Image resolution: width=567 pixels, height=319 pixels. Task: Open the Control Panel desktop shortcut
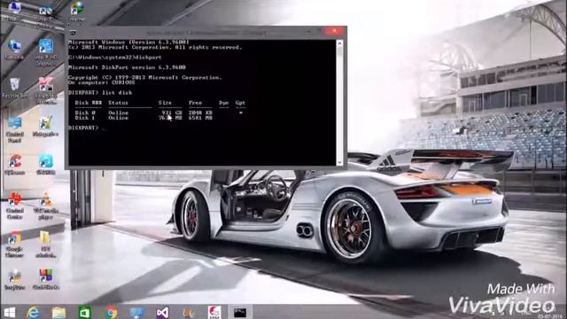pyautogui.click(x=14, y=129)
